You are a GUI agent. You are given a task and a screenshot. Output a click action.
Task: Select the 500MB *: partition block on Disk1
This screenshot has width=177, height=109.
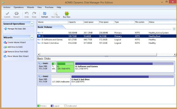(x=54, y=67)
